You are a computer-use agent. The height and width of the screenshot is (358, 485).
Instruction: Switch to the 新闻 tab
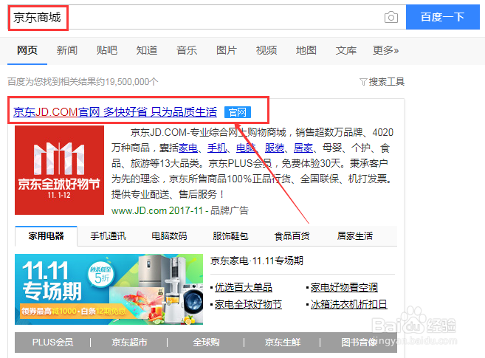pyautogui.click(x=67, y=50)
